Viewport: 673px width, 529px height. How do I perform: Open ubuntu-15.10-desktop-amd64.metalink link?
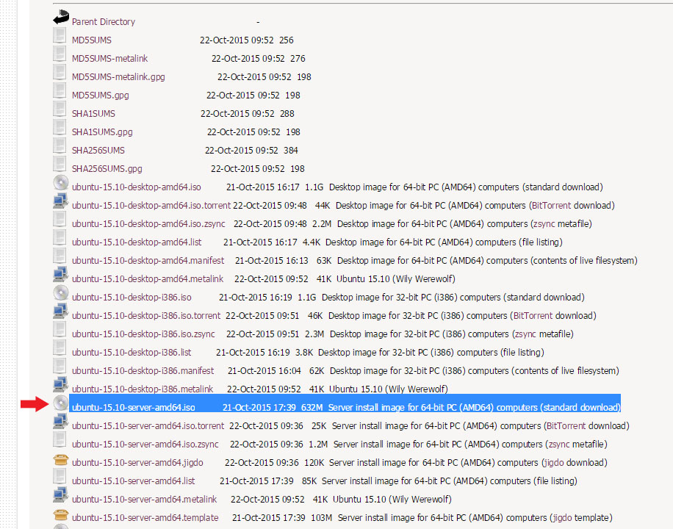click(x=148, y=279)
